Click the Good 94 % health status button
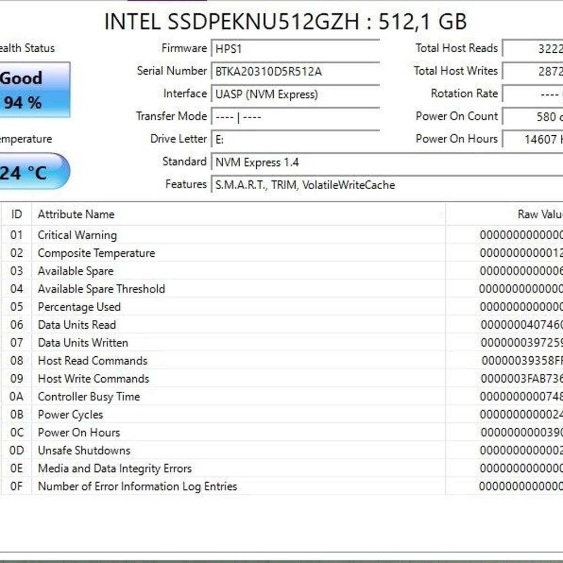Image resolution: width=563 pixels, height=563 pixels. pos(35,90)
